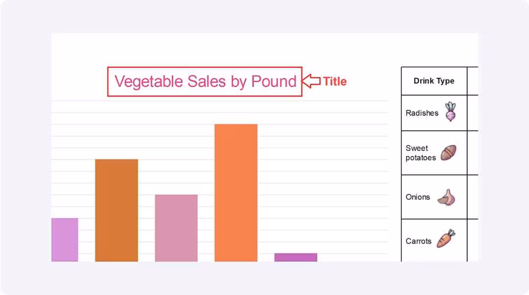
Task: Click the radish icon in the table
Action: coord(450,112)
